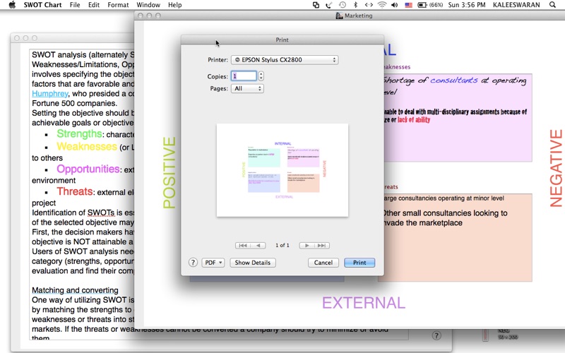
Task: Open the US flag input menu
Action: pos(408,5)
